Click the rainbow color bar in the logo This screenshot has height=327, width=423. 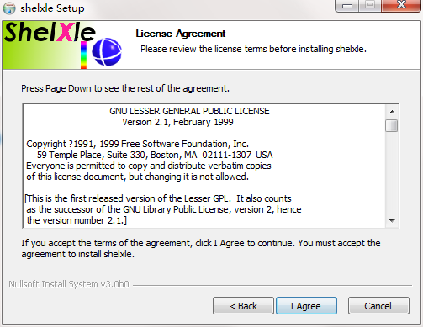83,55
